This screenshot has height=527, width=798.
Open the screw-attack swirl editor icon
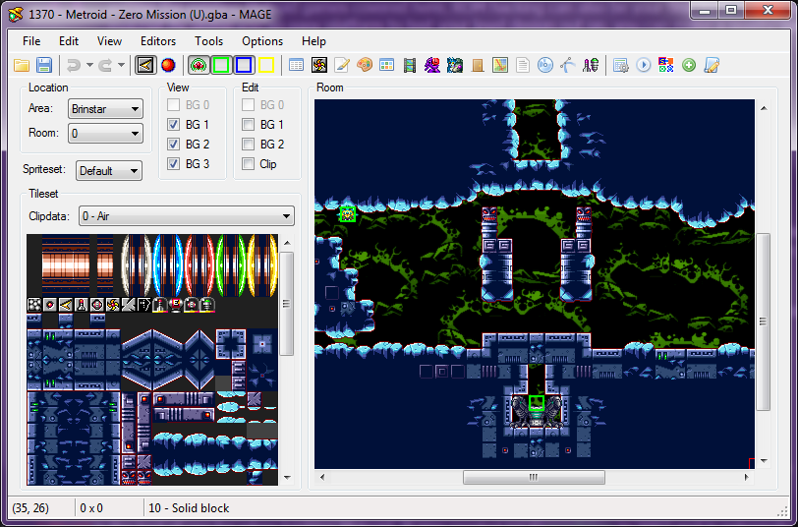319,65
